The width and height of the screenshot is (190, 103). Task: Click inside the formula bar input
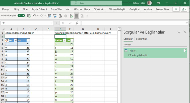(x=133, y=23)
